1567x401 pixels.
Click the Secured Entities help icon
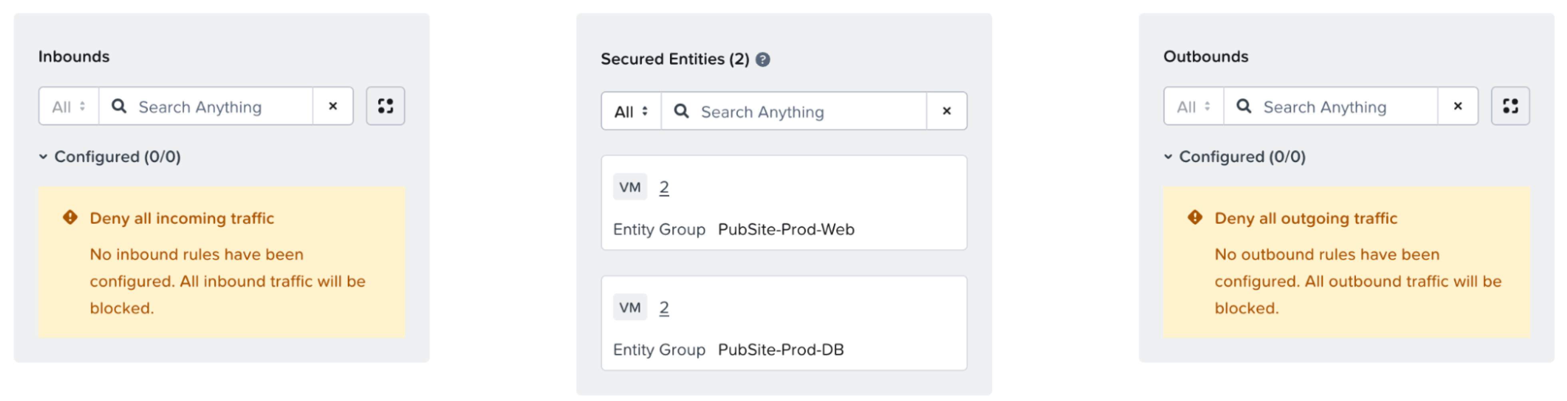coord(763,60)
